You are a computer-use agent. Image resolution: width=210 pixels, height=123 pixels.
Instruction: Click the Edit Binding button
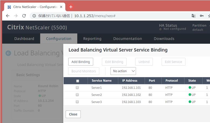pyautogui.click(x=114, y=62)
